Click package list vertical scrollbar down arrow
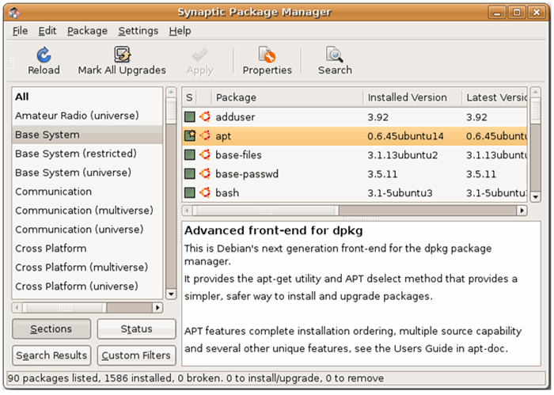554x395 pixels. tap(536, 197)
